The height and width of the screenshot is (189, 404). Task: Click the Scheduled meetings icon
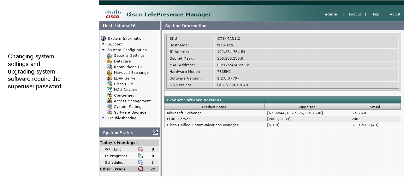[x=141, y=162]
